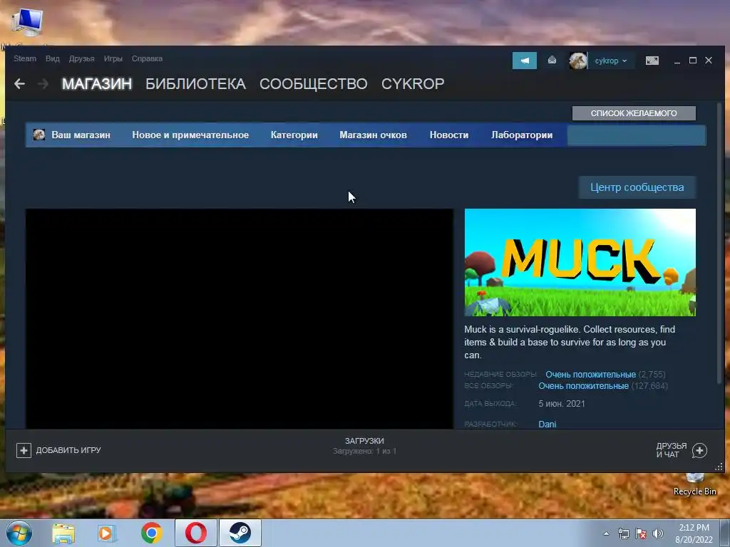Viewport: 730px width, 547px height.
Task: Open Opera browser from the taskbar
Action: tap(196, 533)
